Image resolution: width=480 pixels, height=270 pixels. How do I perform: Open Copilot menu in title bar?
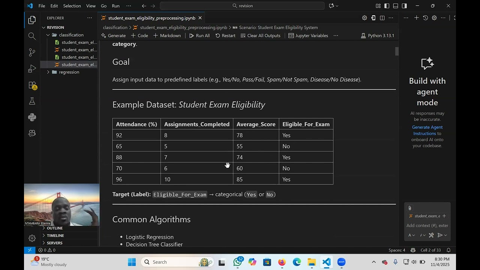pos(333,6)
